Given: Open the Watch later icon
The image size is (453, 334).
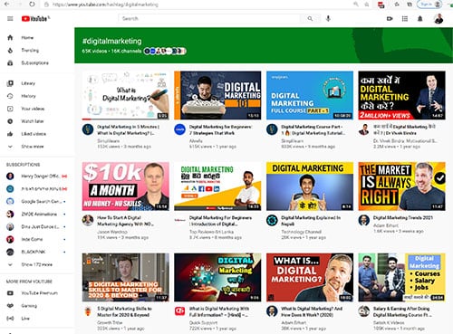Looking at the screenshot, I should (x=10, y=121).
